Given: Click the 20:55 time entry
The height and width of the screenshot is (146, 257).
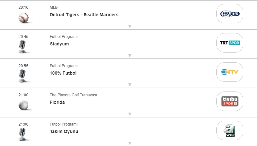Looking at the screenshot, I should [23, 66].
